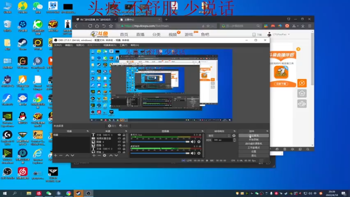Open 工具(T) menu in OBS
350x197 pixels.
click(x=123, y=45)
